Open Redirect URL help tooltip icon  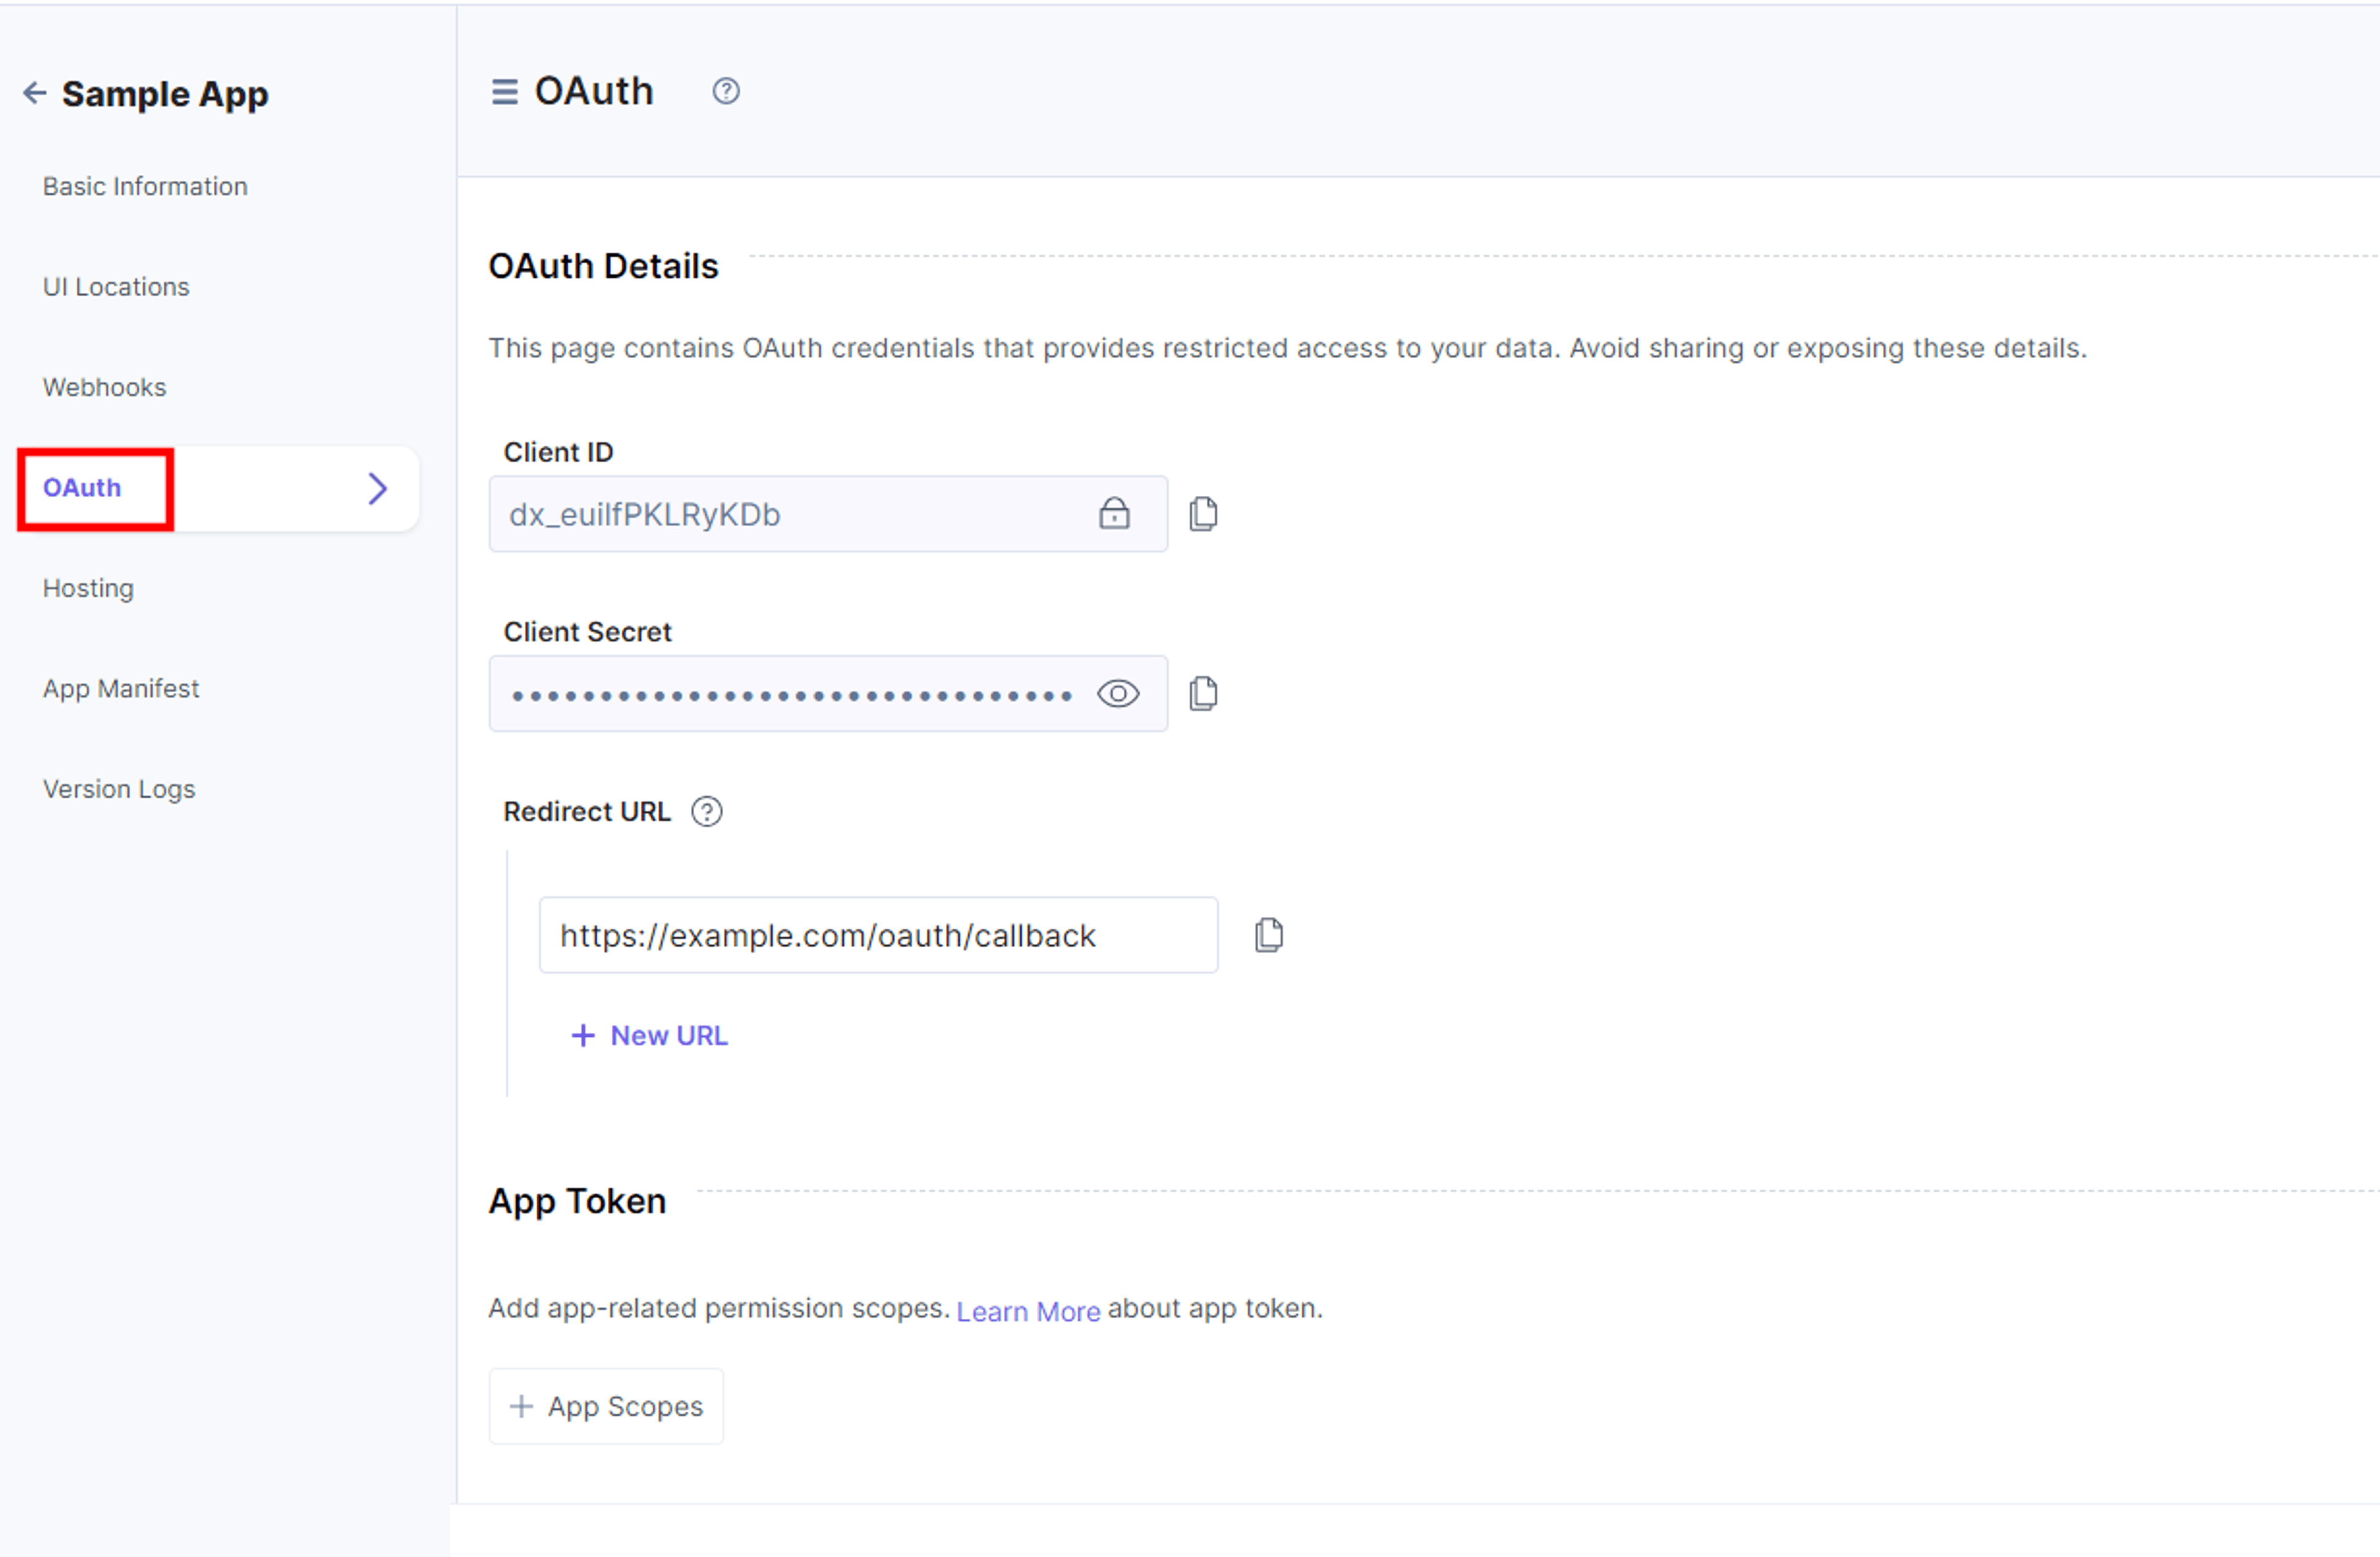click(707, 811)
